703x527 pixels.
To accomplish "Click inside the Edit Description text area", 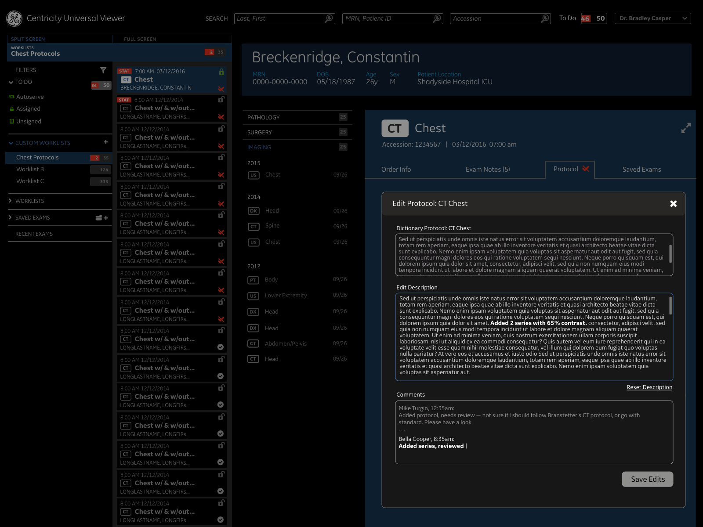I will coord(534,336).
